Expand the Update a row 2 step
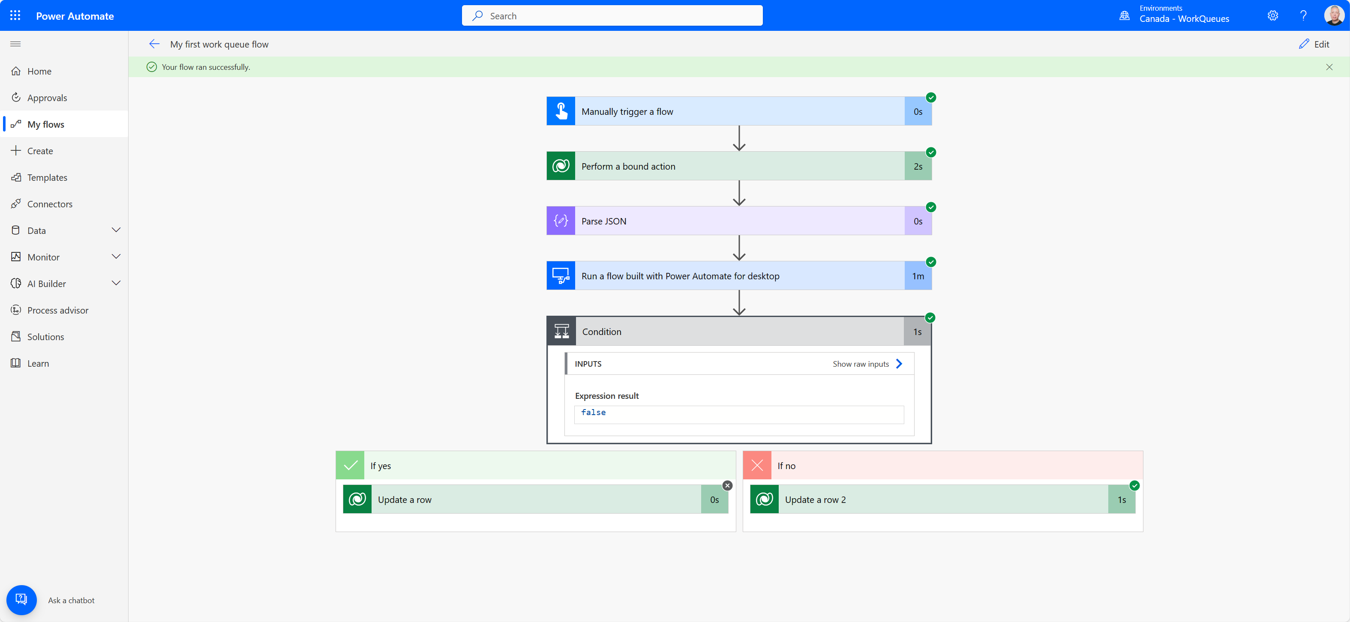The width and height of the screenshot is (1350, 622). tap(943, 499)
